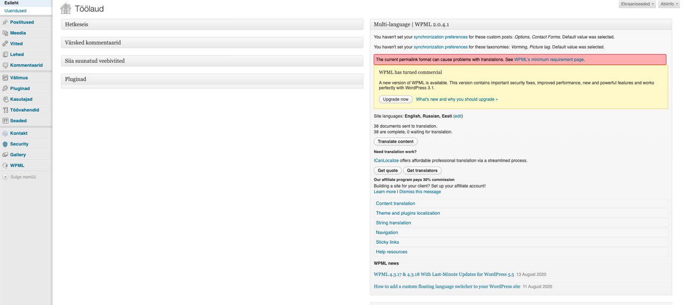
Task: Click the Töövahendid tools icon
Action: (5, 110)
